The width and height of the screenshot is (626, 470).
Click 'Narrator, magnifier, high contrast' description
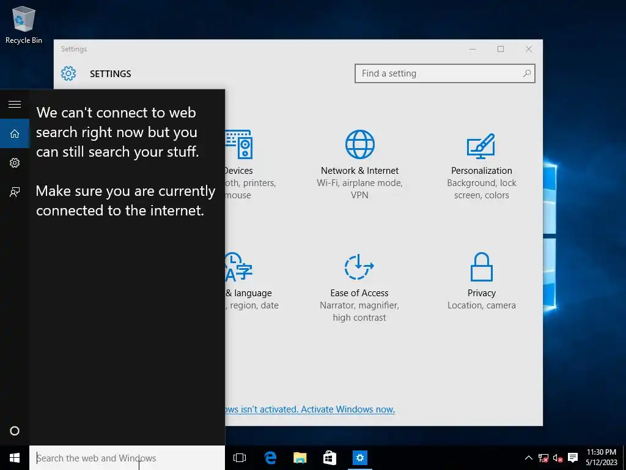pyautogui.click(x=359, y=311)
